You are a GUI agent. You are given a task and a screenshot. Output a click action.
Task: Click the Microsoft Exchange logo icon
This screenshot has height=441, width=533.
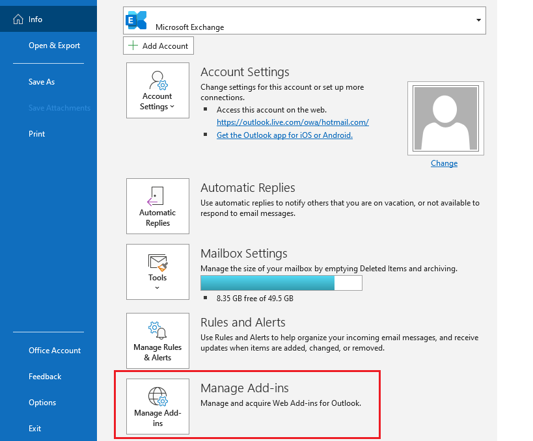click(137, 20)
